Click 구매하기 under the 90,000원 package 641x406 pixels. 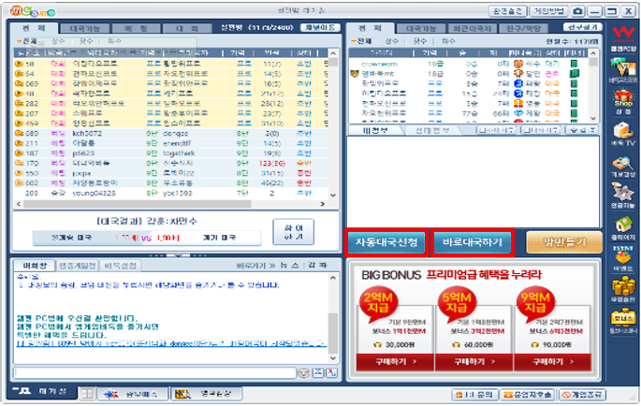click(x=552, y=361)
